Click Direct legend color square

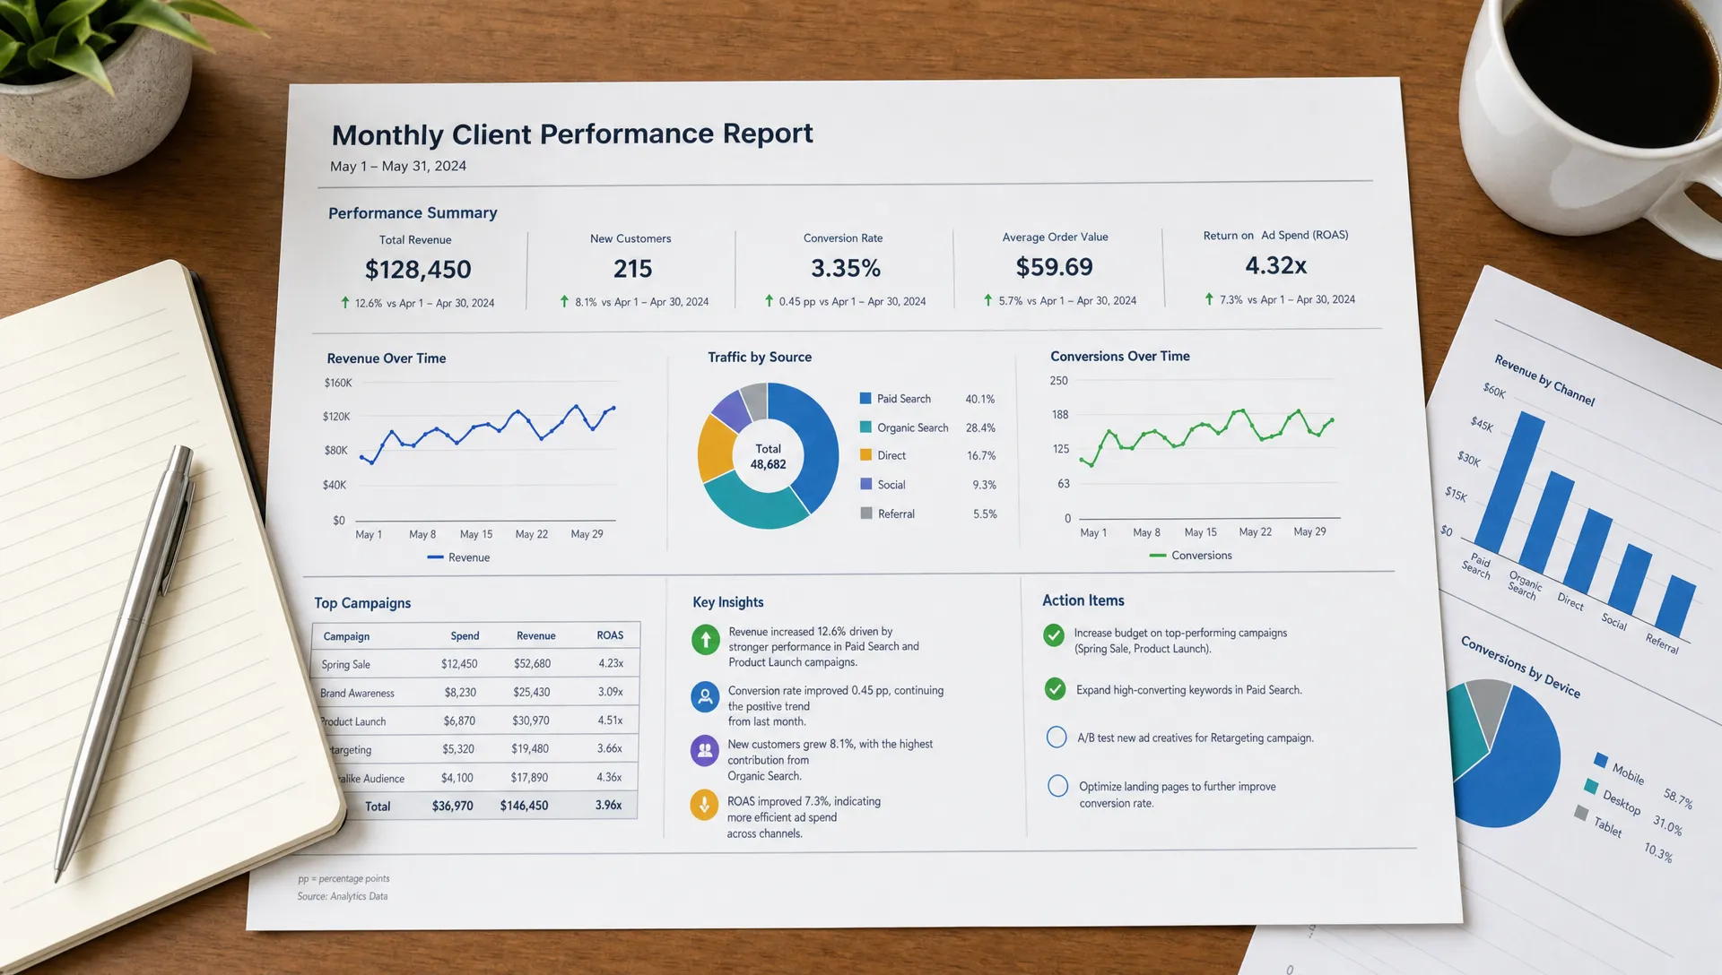coord(865,454)
